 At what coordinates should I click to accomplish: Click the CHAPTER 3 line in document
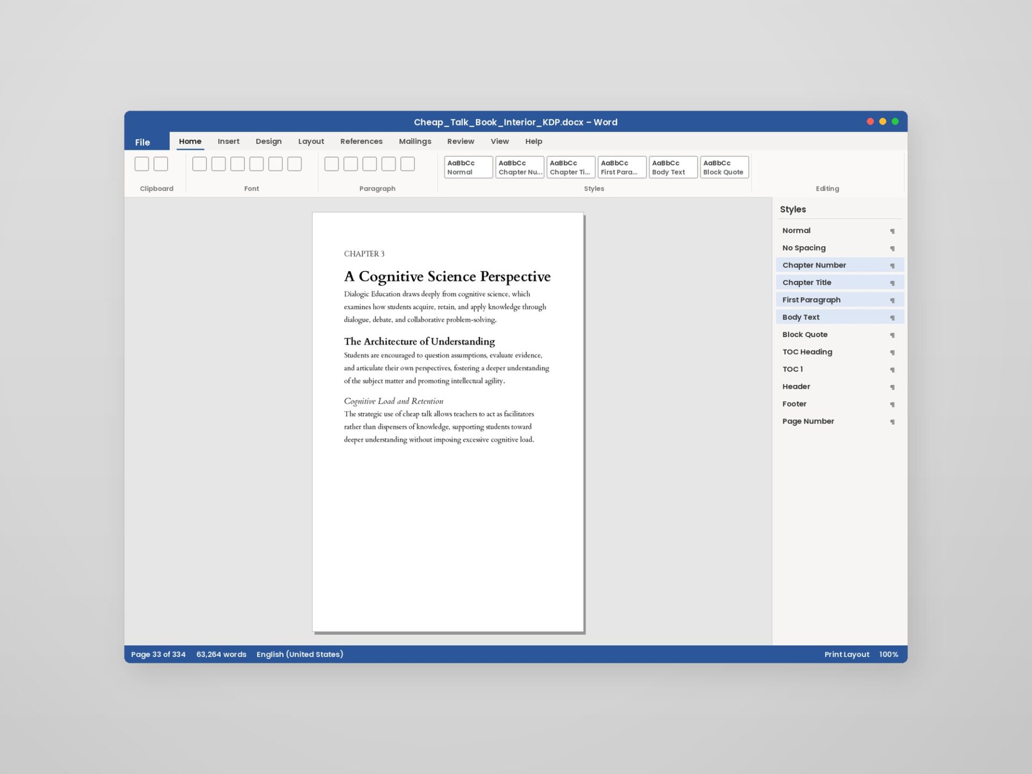click(364, 254)
